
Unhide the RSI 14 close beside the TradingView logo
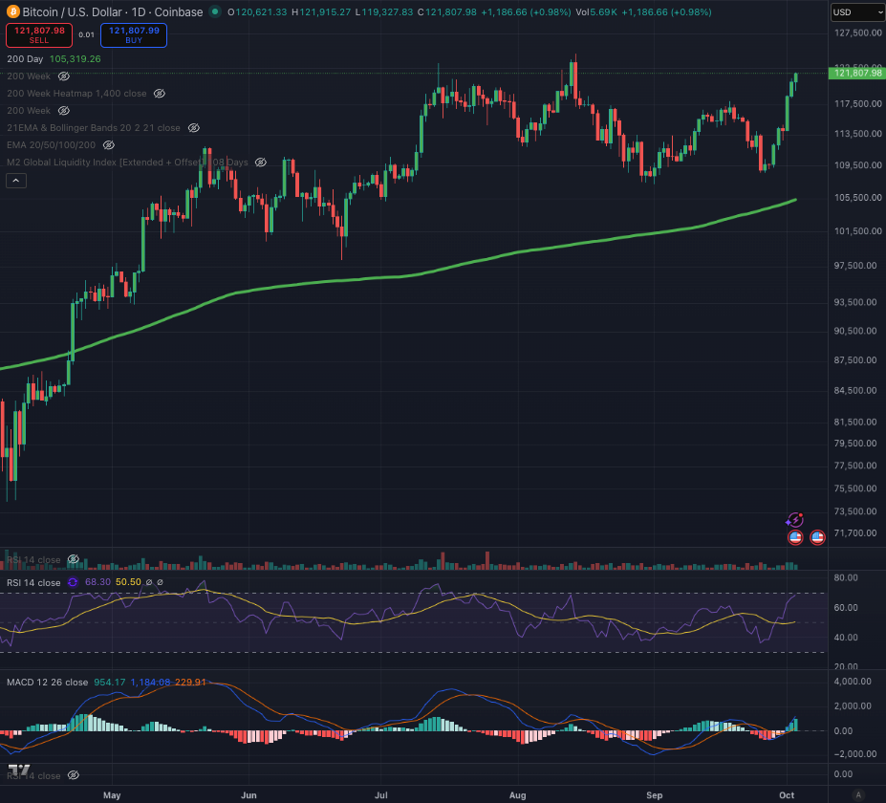click(74, 775)
